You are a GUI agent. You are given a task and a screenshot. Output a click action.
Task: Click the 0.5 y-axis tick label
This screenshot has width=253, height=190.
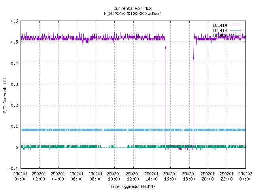click(x=15, y=42)
